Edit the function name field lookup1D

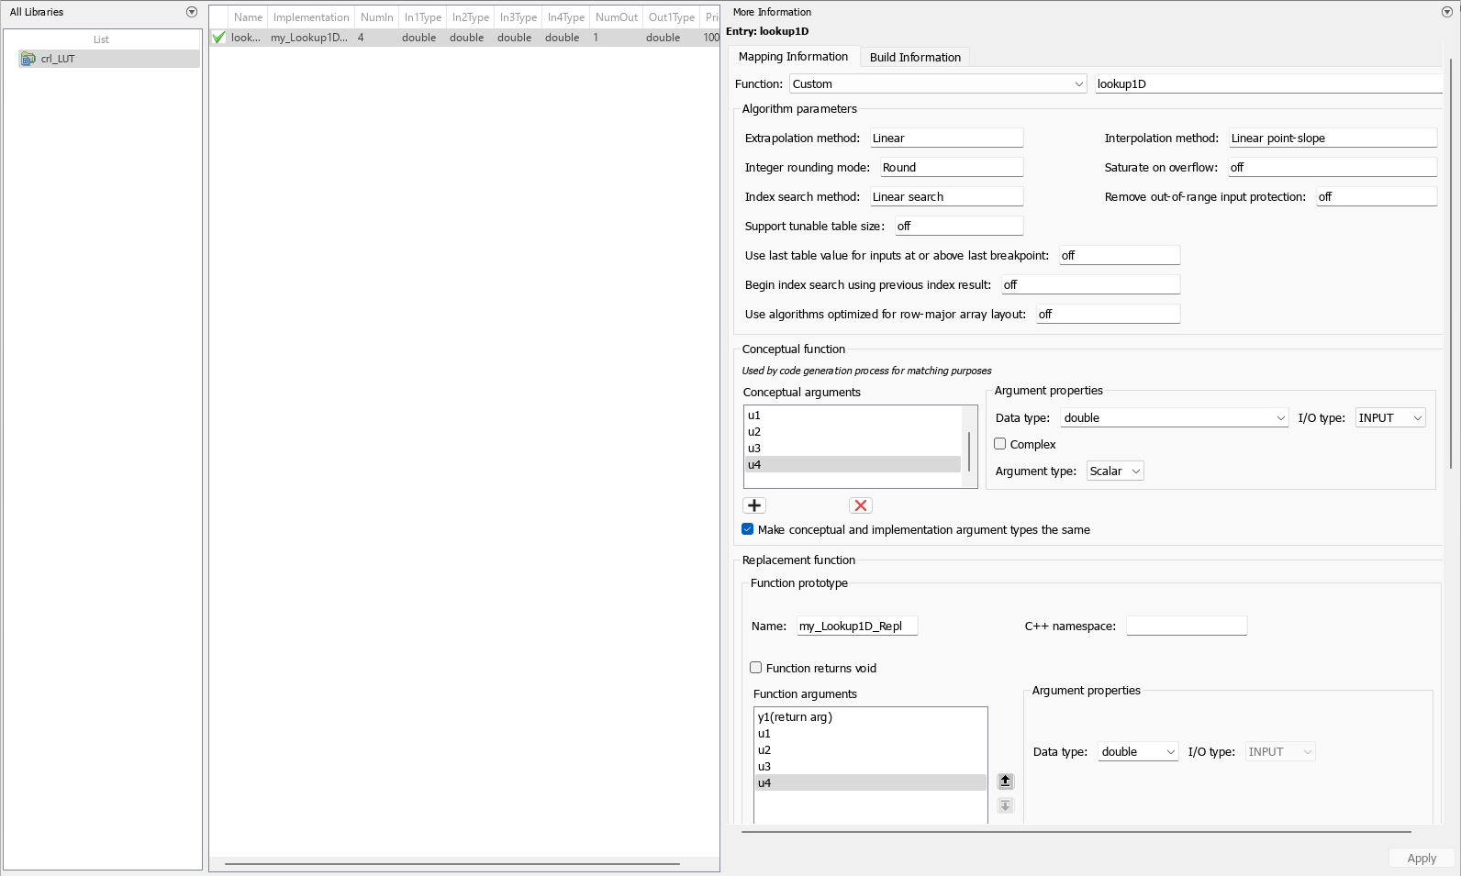coord(1268,83)
